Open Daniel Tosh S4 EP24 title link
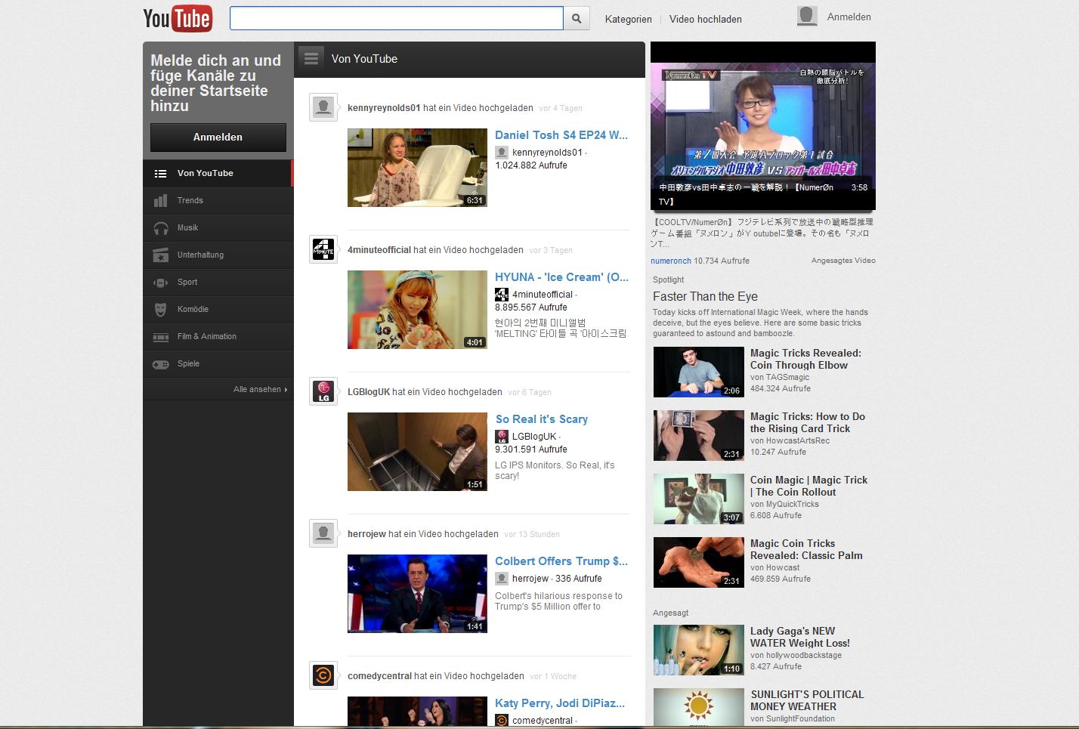 pos(561,135)
